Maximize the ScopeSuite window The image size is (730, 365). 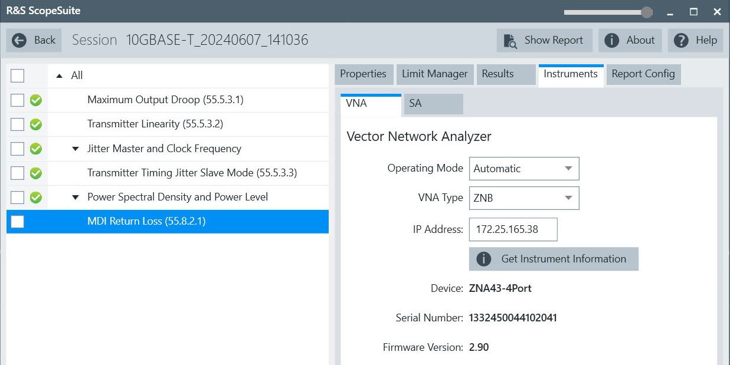click(x=693, y=12)
